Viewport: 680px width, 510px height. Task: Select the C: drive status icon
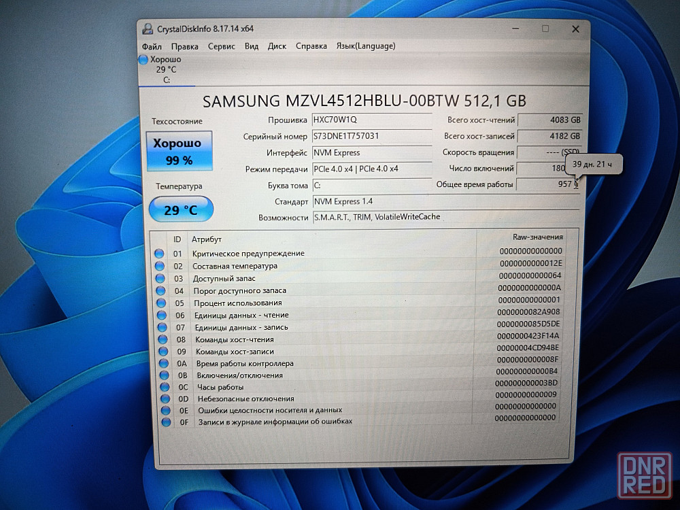(x=143, y=60)
